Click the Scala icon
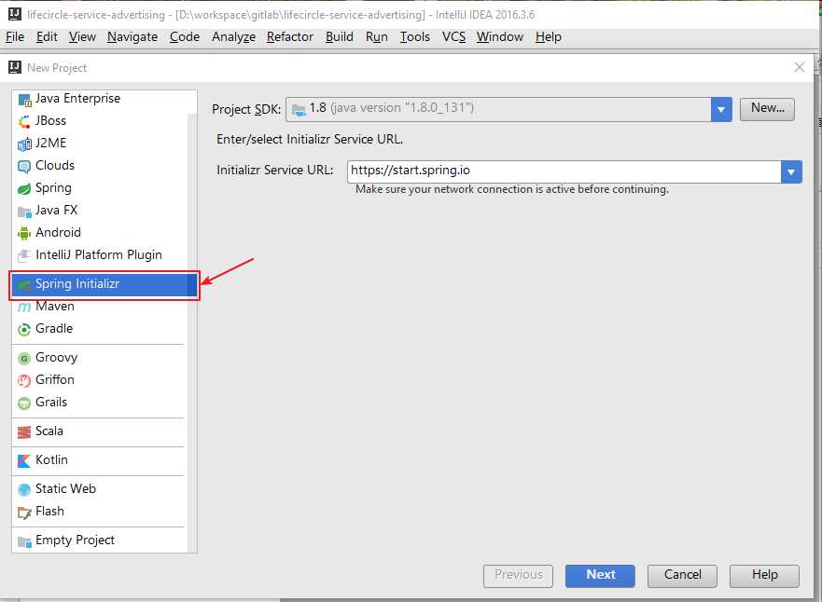This screenshot has width=822, height=602. point(24,432)
